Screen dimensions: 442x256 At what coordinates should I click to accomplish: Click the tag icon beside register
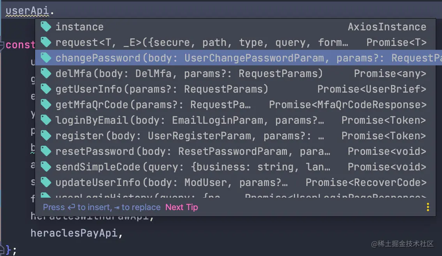click(46, 136)
